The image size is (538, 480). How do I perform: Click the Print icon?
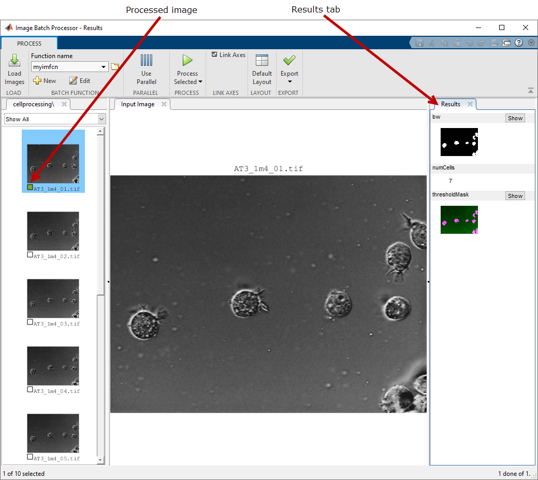click(x=494, y=43)
